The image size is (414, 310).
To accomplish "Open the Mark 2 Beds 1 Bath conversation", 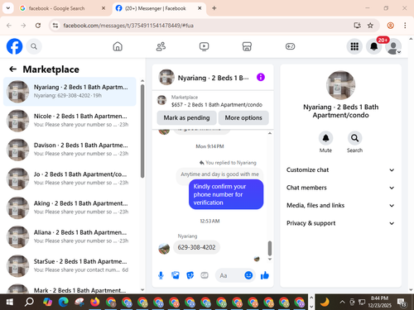I will (x=70, y=288).
